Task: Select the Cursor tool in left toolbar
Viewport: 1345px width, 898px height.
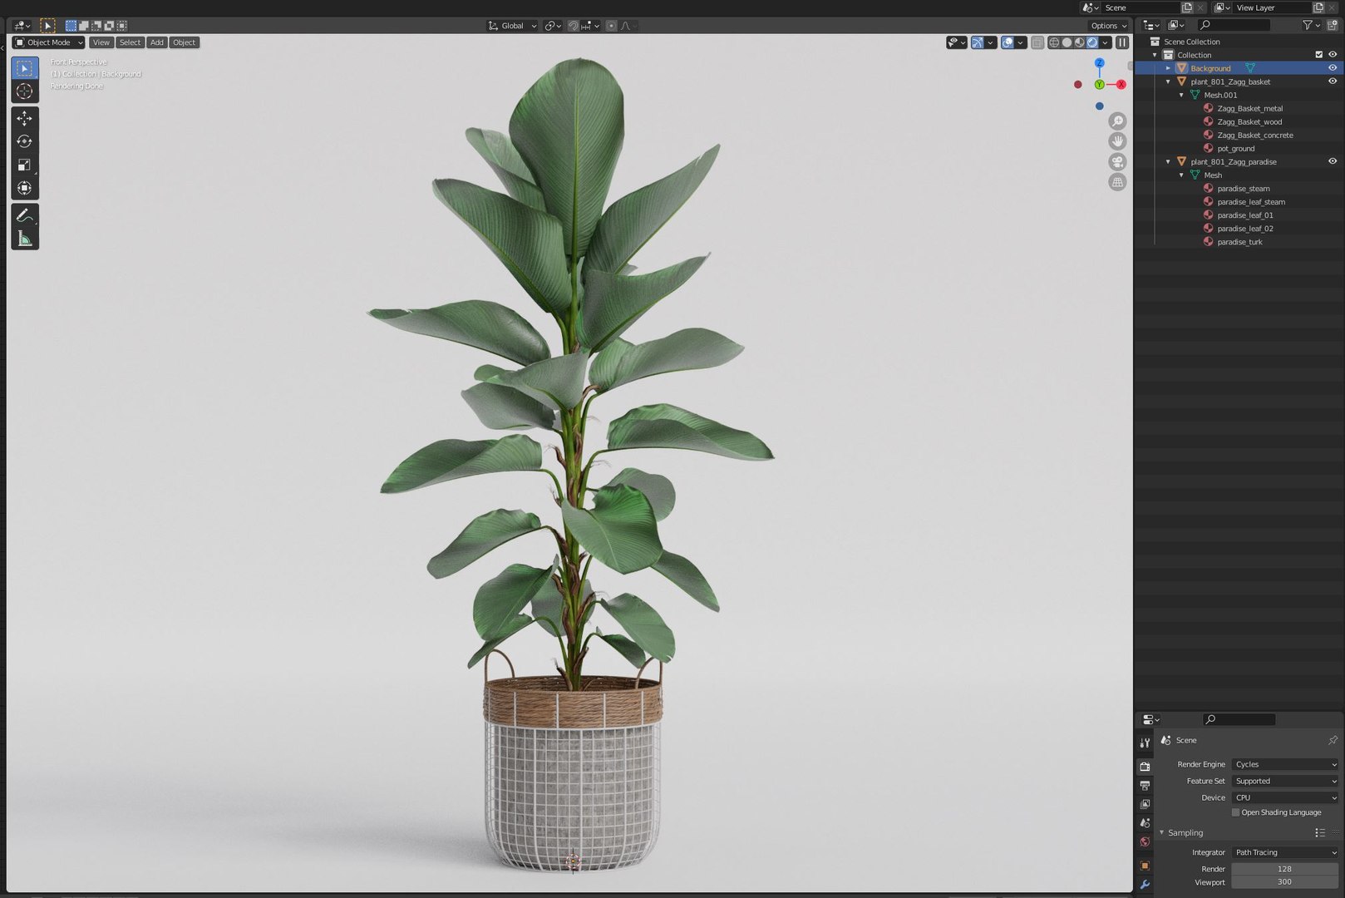Action: click(25, 91)
